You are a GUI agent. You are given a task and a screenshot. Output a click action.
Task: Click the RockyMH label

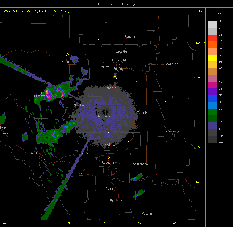coord(66,61)
